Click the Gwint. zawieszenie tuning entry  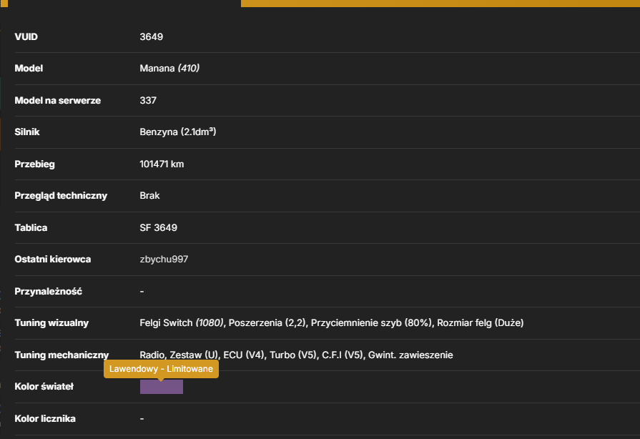(410, 355)
